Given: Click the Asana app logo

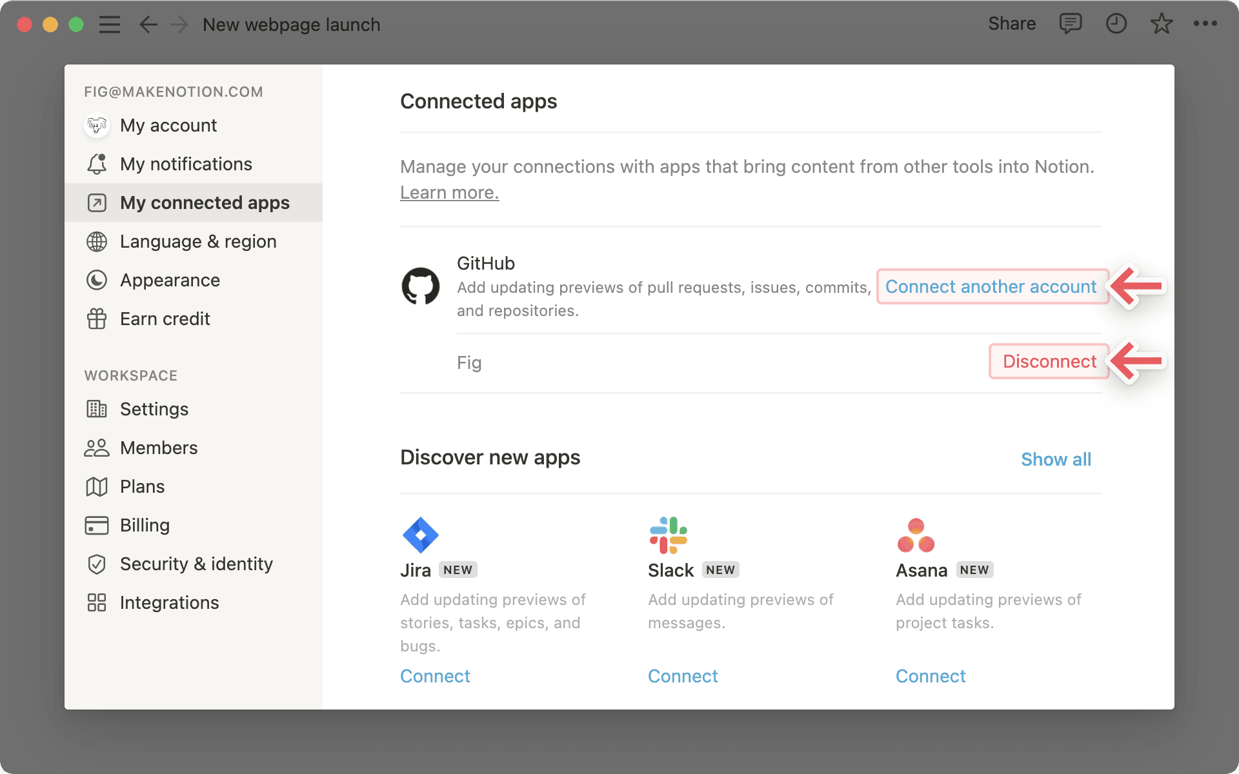Looking at the screenshot, I should 916,535.
